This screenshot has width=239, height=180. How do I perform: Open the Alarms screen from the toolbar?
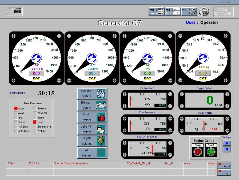point(157,11)
